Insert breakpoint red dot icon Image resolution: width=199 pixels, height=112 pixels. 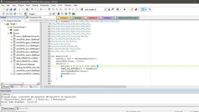pyautogui.click(x=124, y=9)
